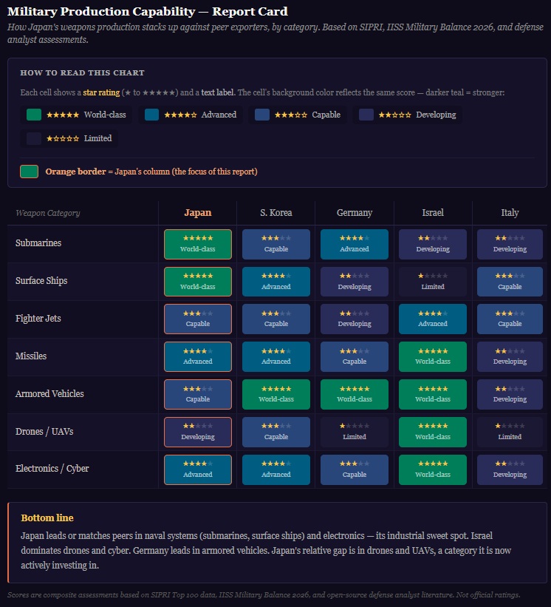The image size is (551, 607).
Task: Click the Electronics / Cyber row label
Action: (52, 469)
